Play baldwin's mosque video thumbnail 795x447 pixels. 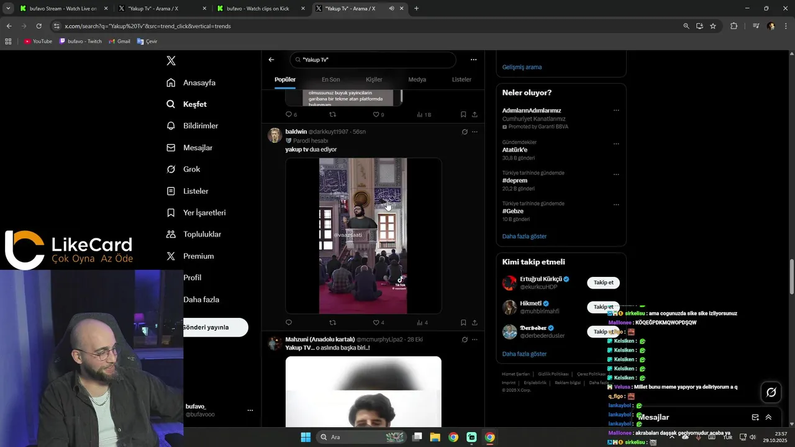(363, 236)
